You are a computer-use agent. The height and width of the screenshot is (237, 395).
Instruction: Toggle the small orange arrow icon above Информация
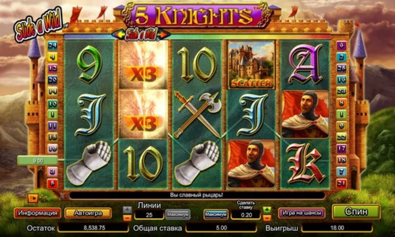tap(33, 199)
